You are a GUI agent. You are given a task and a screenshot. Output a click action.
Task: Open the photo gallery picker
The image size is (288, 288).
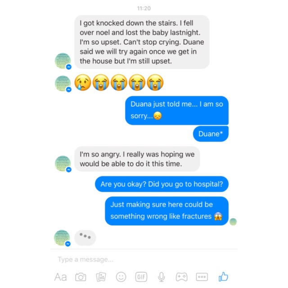[x=101, y=277]
